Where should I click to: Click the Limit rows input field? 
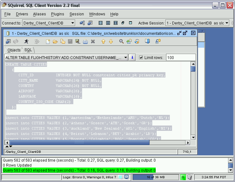pyautogui.click(x=180, y=57)
